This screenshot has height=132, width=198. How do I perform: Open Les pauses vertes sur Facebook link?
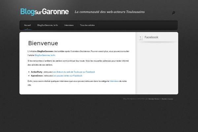tap(68, 76)
